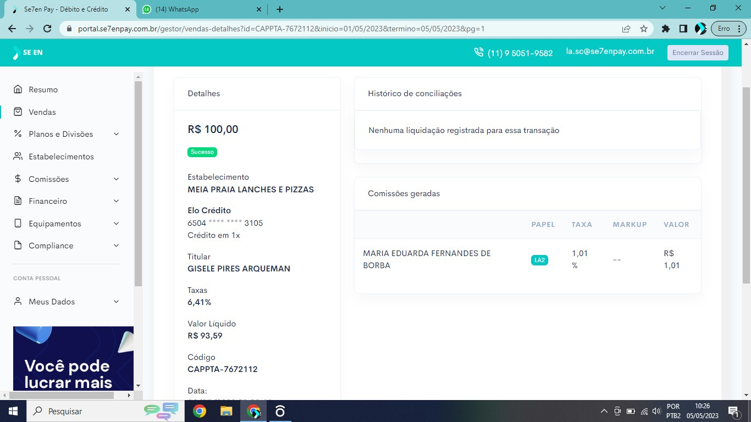Open File Explorer from taskbar
This screenshot has height=422, width=751.
coord(227,411)
